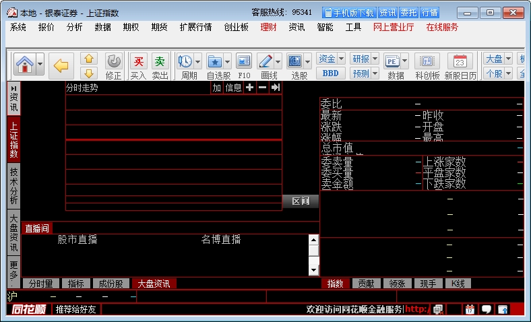Click the BBD toolbar button
The image size is (531, 322).
click(x=330, y=73)
